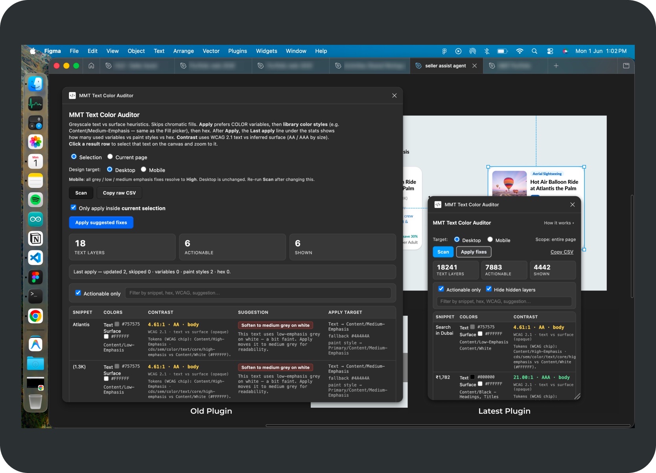Expand the How it works section

click(x=559, y=223)
